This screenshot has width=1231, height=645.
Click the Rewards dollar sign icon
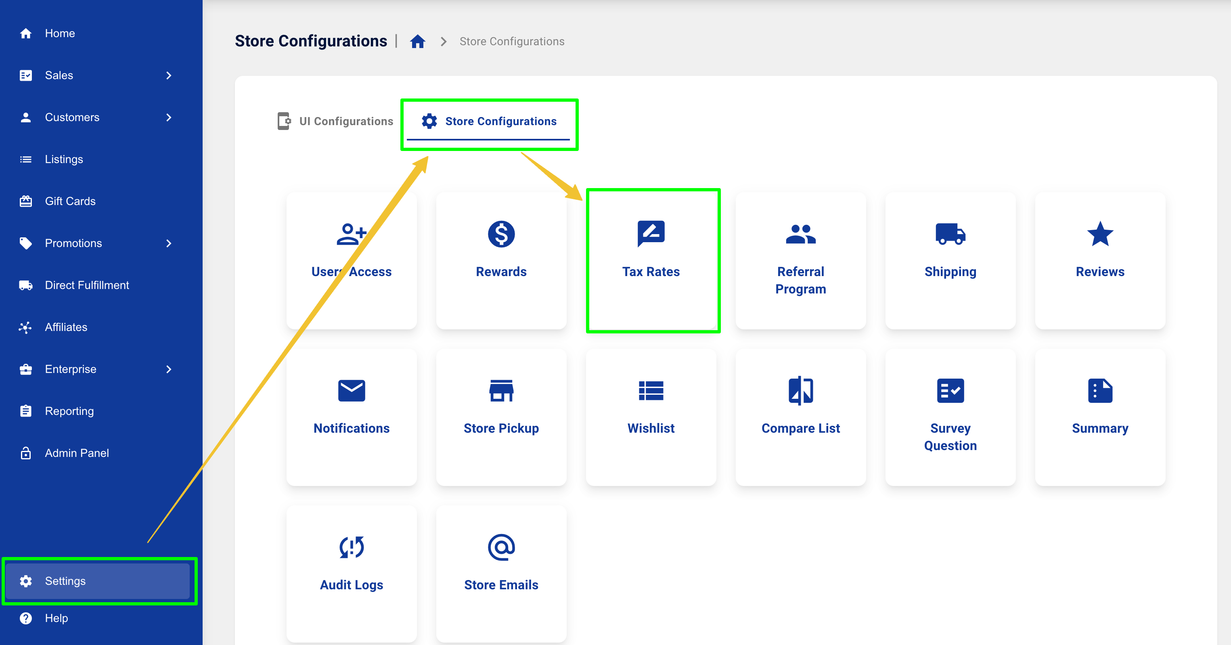[x=501, y=234]
